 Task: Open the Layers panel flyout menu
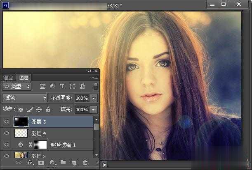[95, 78]
